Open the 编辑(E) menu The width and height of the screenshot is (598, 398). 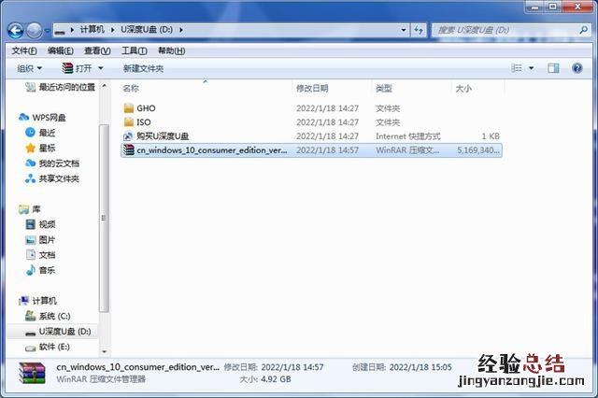(x=61, y=50)
